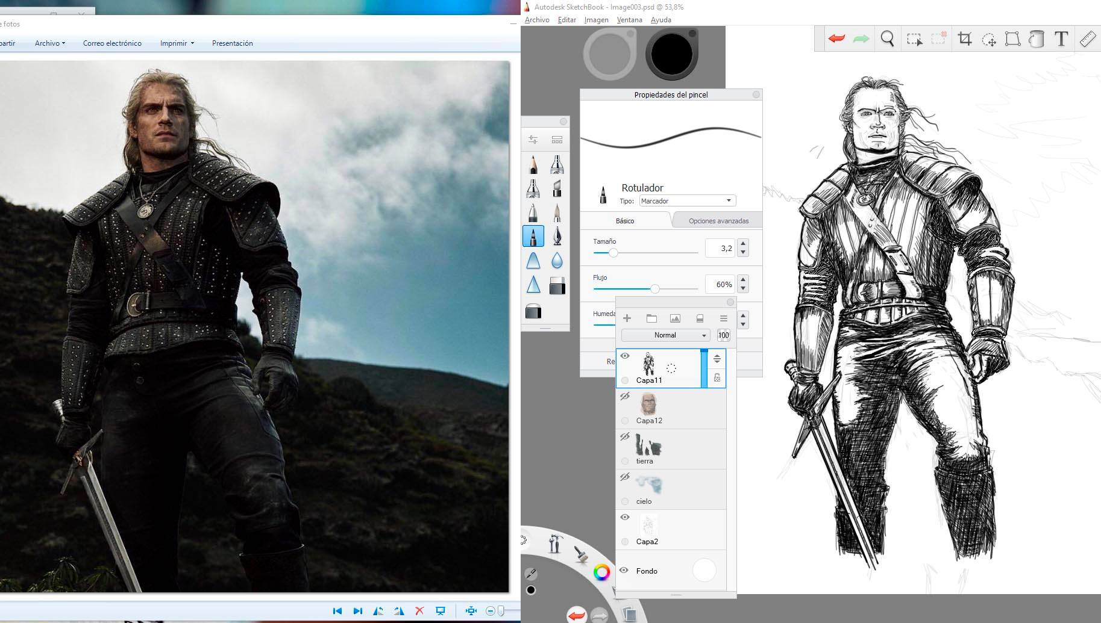Switch to the Opciones avanzadas tab

[x=718, y=221]
